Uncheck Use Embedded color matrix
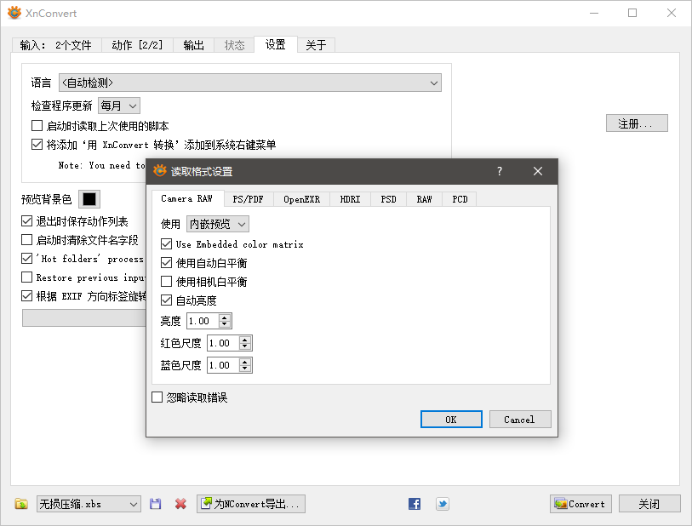This screenshot has height=526, width=692. pos(166,243)
